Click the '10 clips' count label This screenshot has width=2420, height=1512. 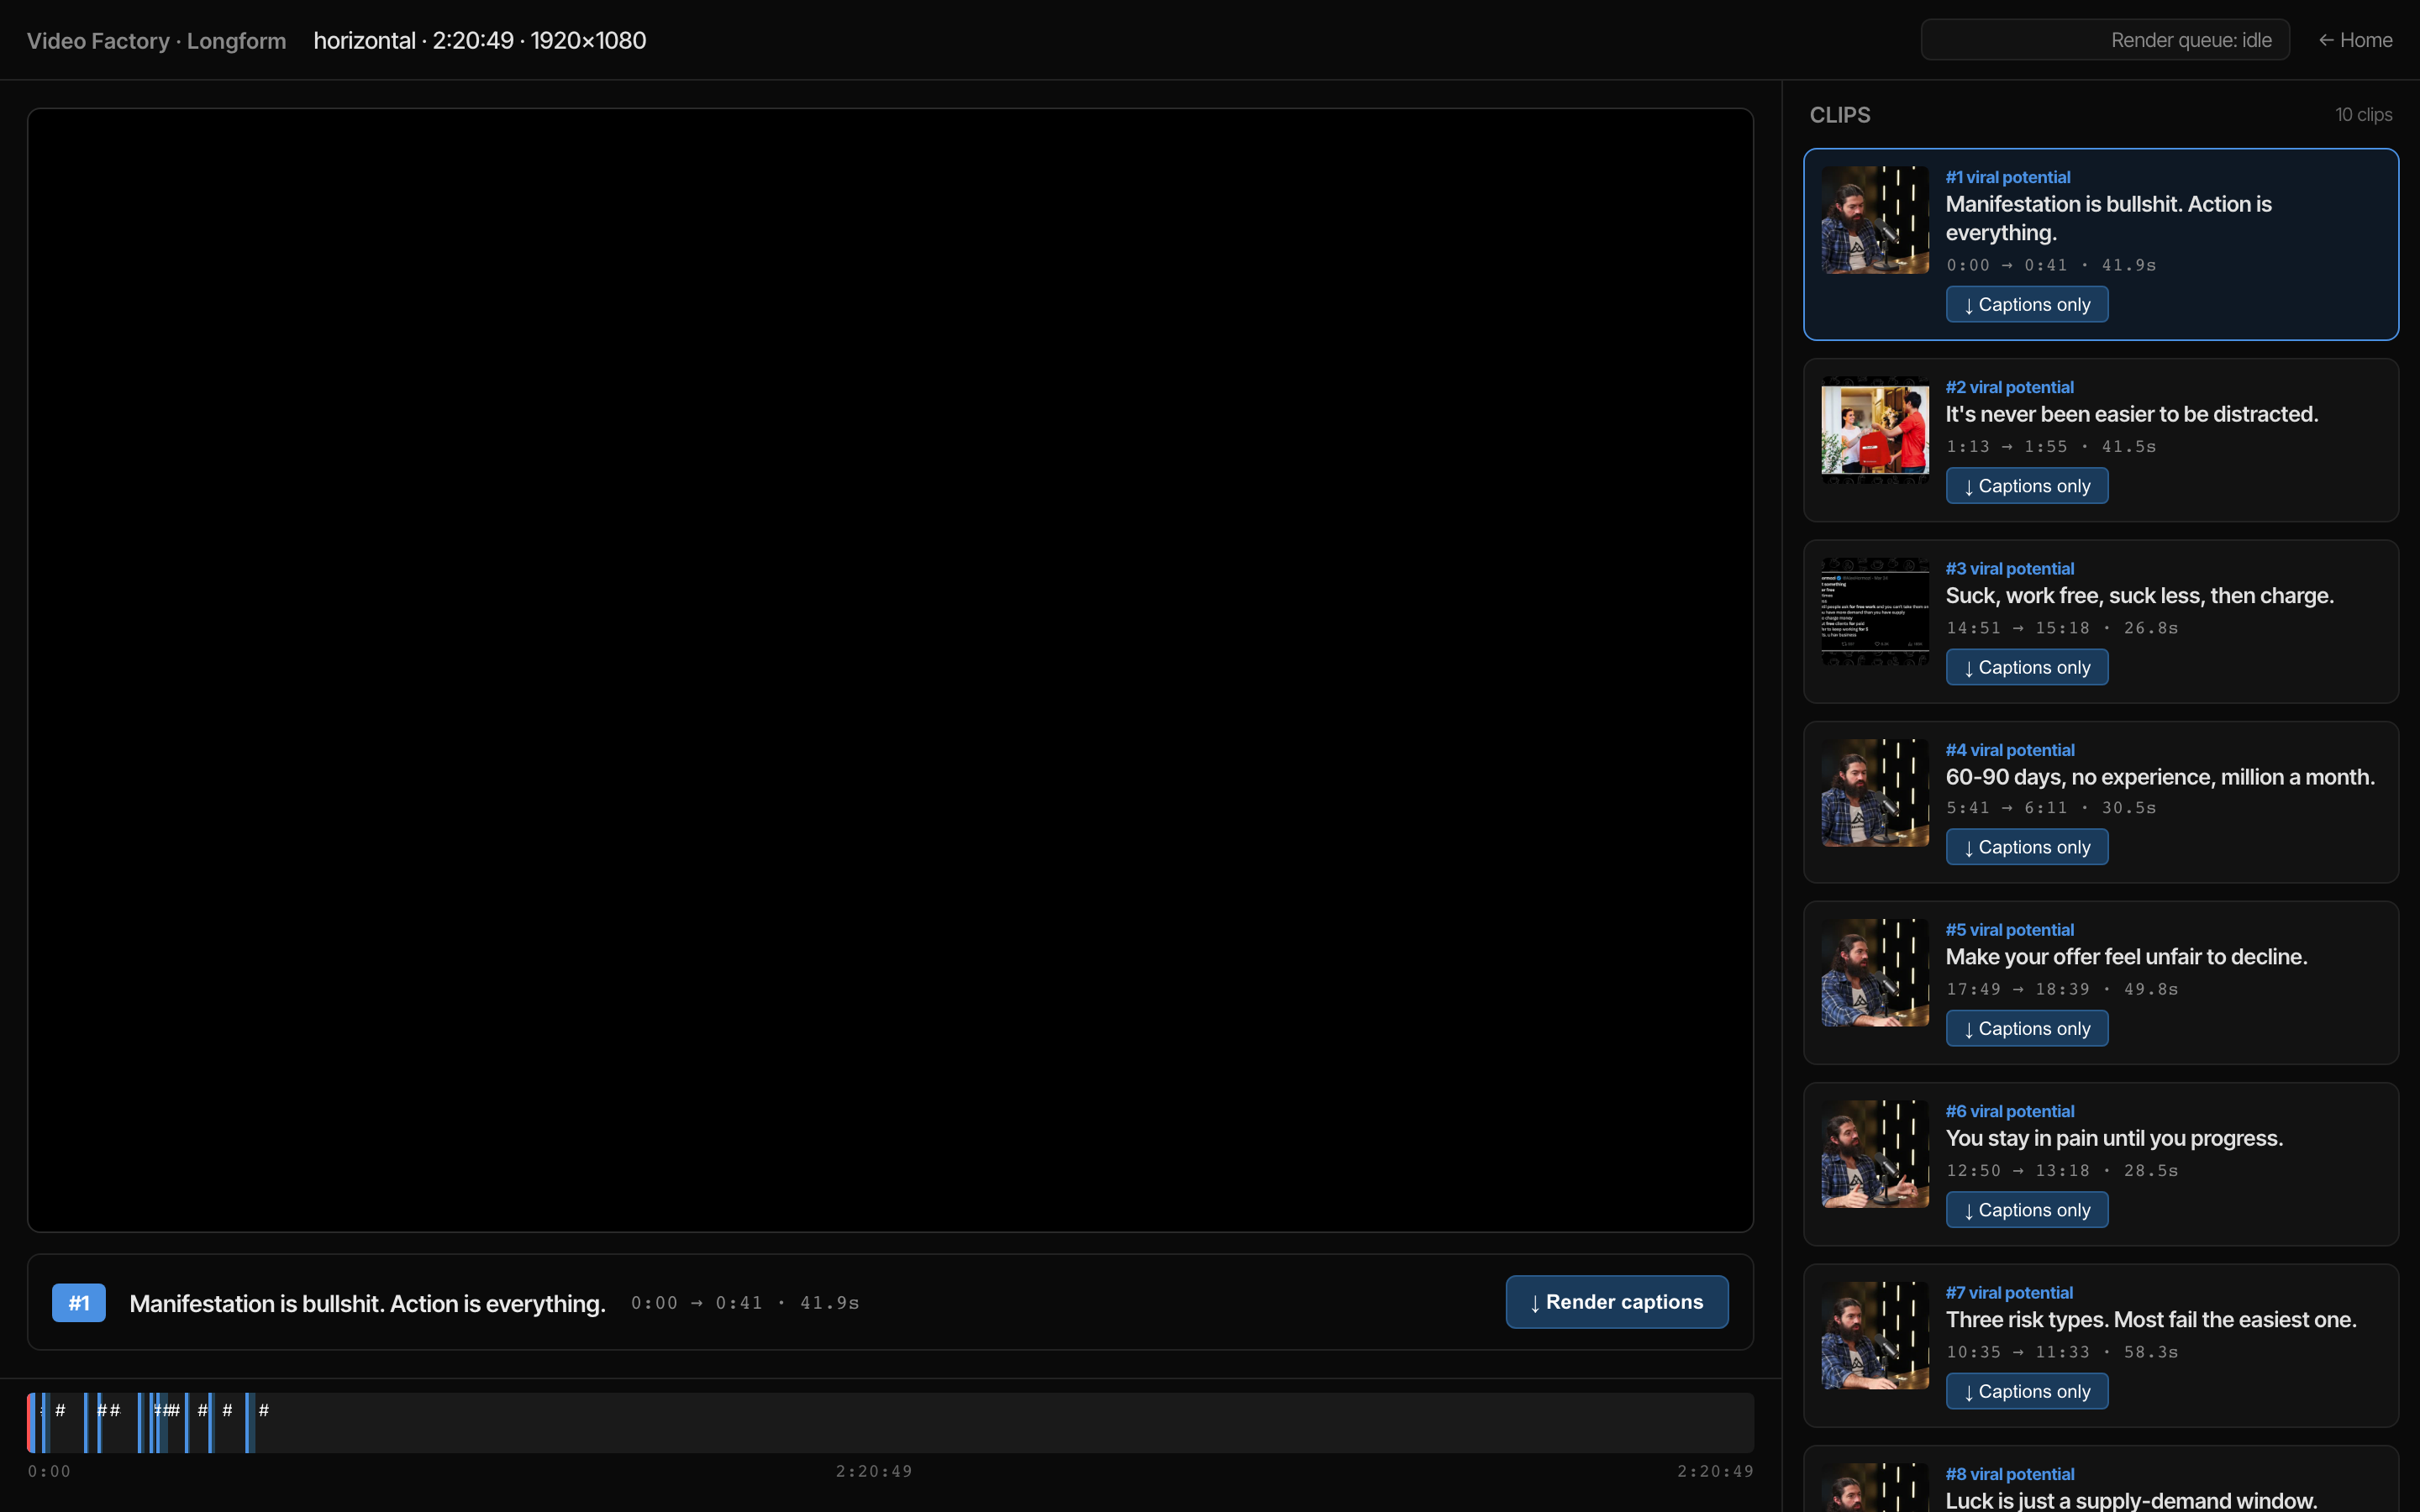pos(2363,115)
